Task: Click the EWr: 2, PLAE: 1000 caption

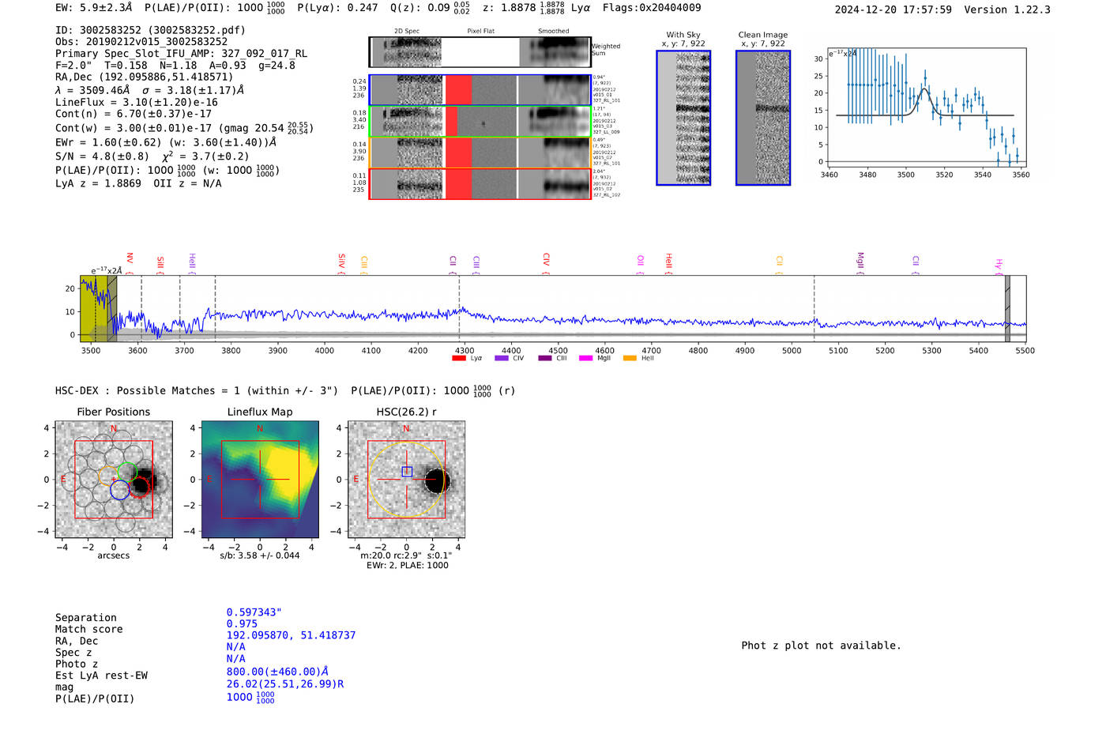Action: click(x=407, y=565)
